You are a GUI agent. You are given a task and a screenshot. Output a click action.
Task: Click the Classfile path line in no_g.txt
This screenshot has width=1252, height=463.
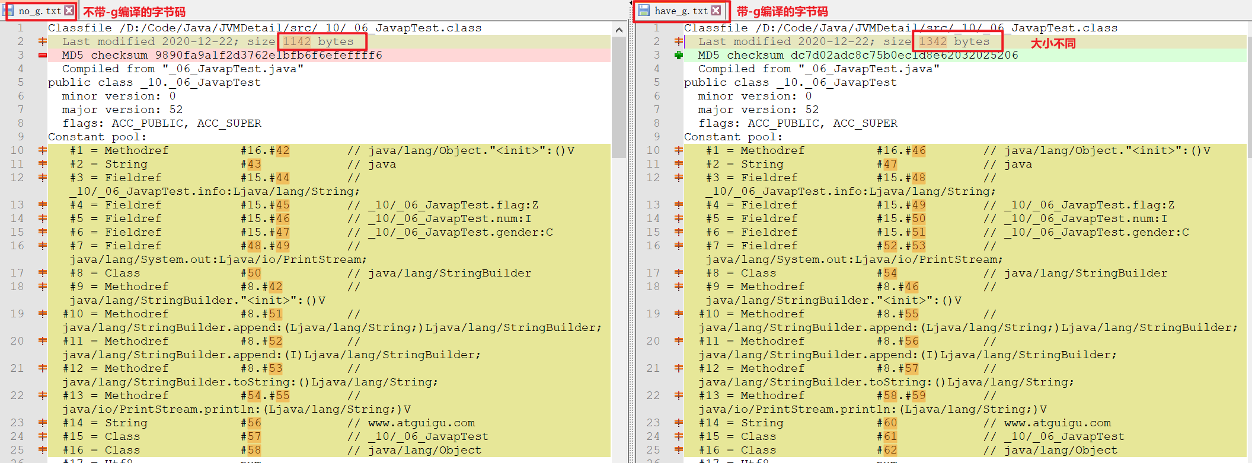[265, 28]
